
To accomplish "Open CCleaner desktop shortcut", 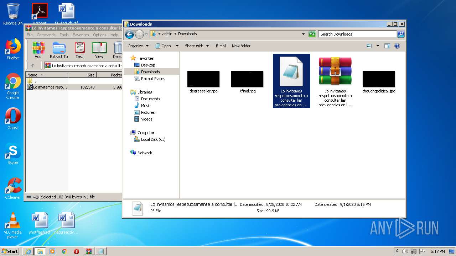I will tap(13, 188).
